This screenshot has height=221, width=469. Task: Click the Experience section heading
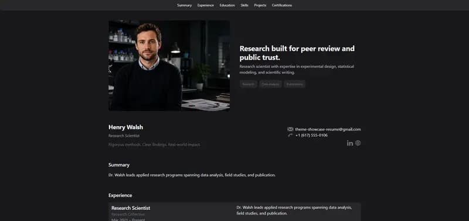point(120,195)
